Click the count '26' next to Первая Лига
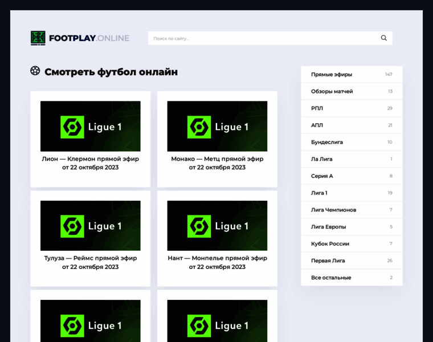Image resolution: width=433 pixels, height=342 pixels. pyautogui.click(x=390, y=260)
